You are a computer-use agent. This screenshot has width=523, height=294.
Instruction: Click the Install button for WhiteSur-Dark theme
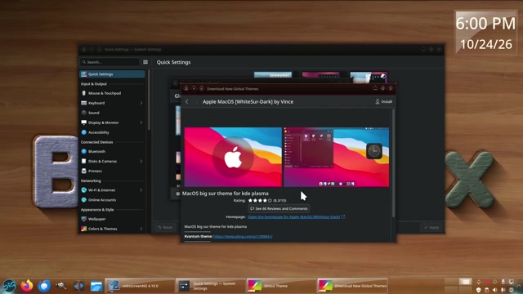pyautogui.click(x=383, y=101)
